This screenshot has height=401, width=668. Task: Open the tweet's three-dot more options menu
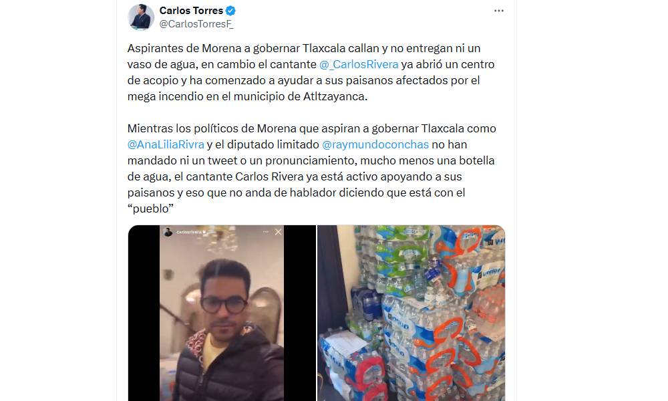click(499, 11)
